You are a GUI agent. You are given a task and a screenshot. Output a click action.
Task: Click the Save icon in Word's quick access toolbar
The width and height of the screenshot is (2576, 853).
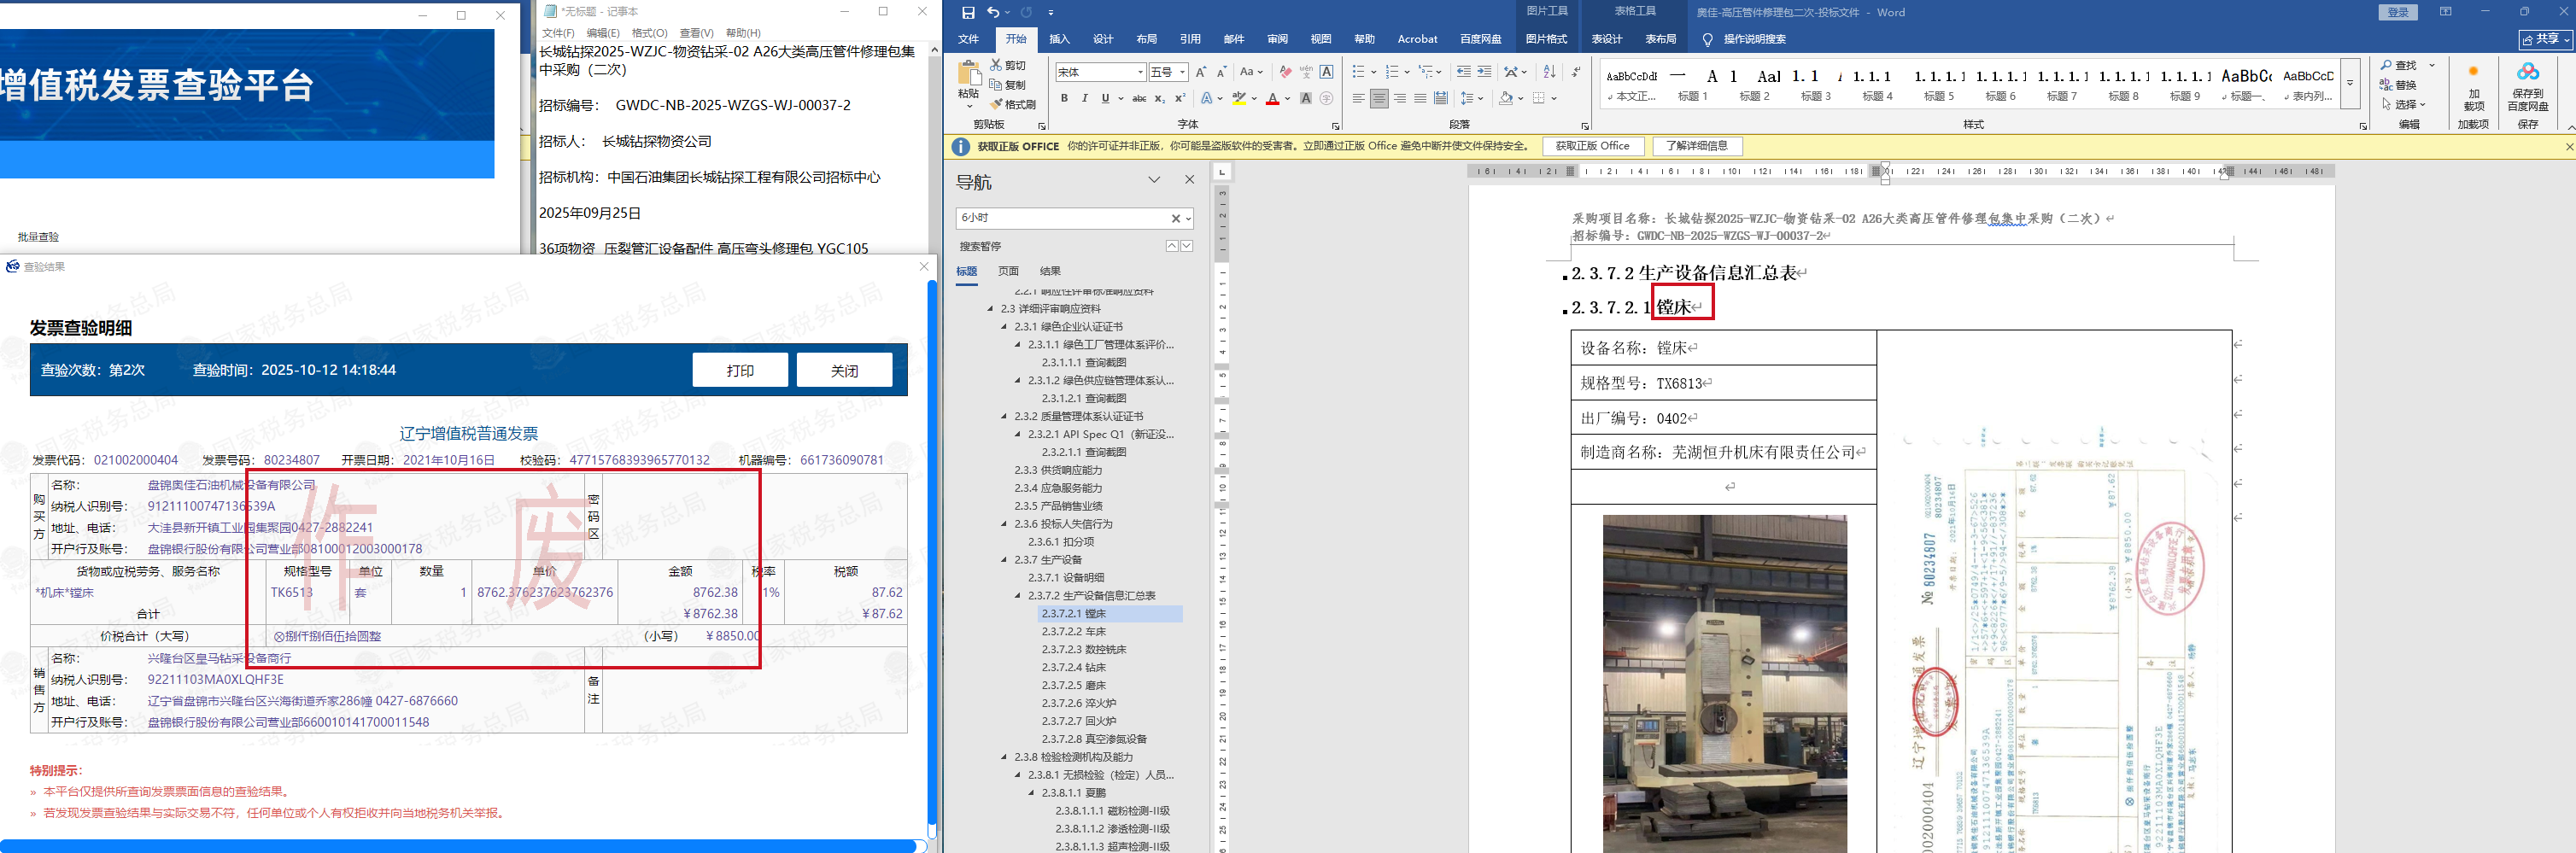click(967, 12)
